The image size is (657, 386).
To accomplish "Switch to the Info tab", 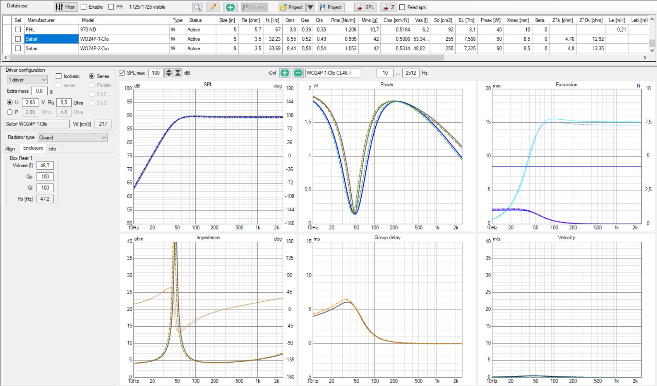I will [52, 148].
